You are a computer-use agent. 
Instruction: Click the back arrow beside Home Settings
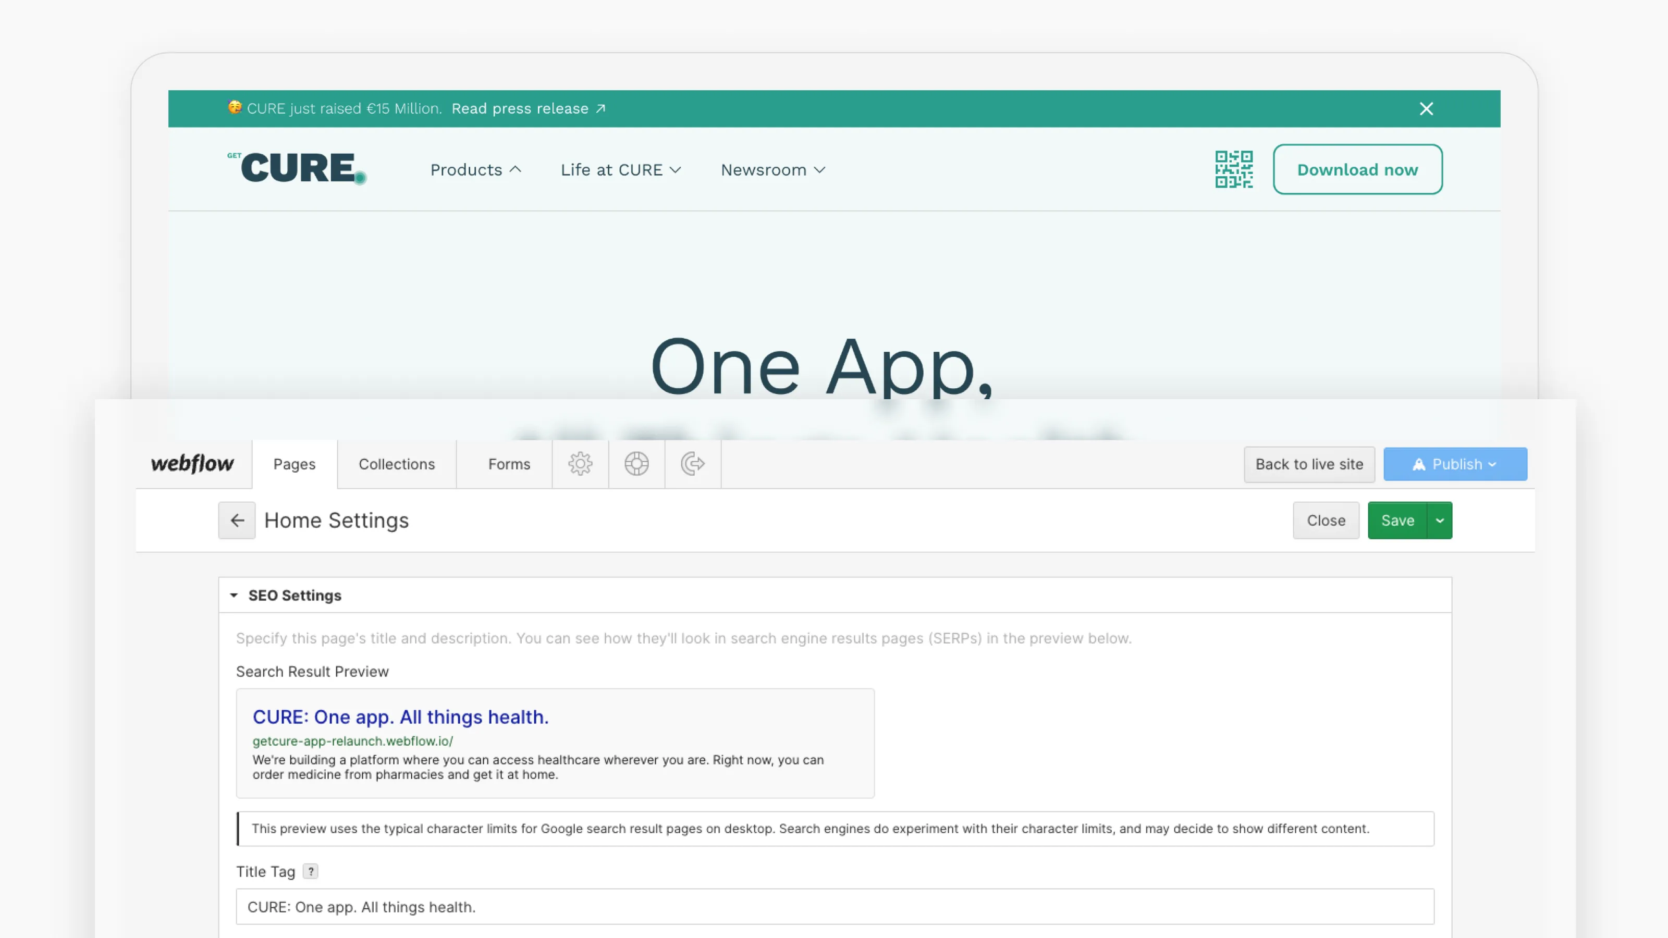point(237,521)
